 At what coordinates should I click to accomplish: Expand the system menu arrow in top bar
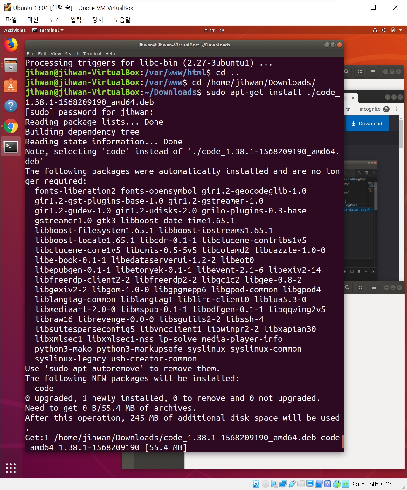(x=400, y=30)
